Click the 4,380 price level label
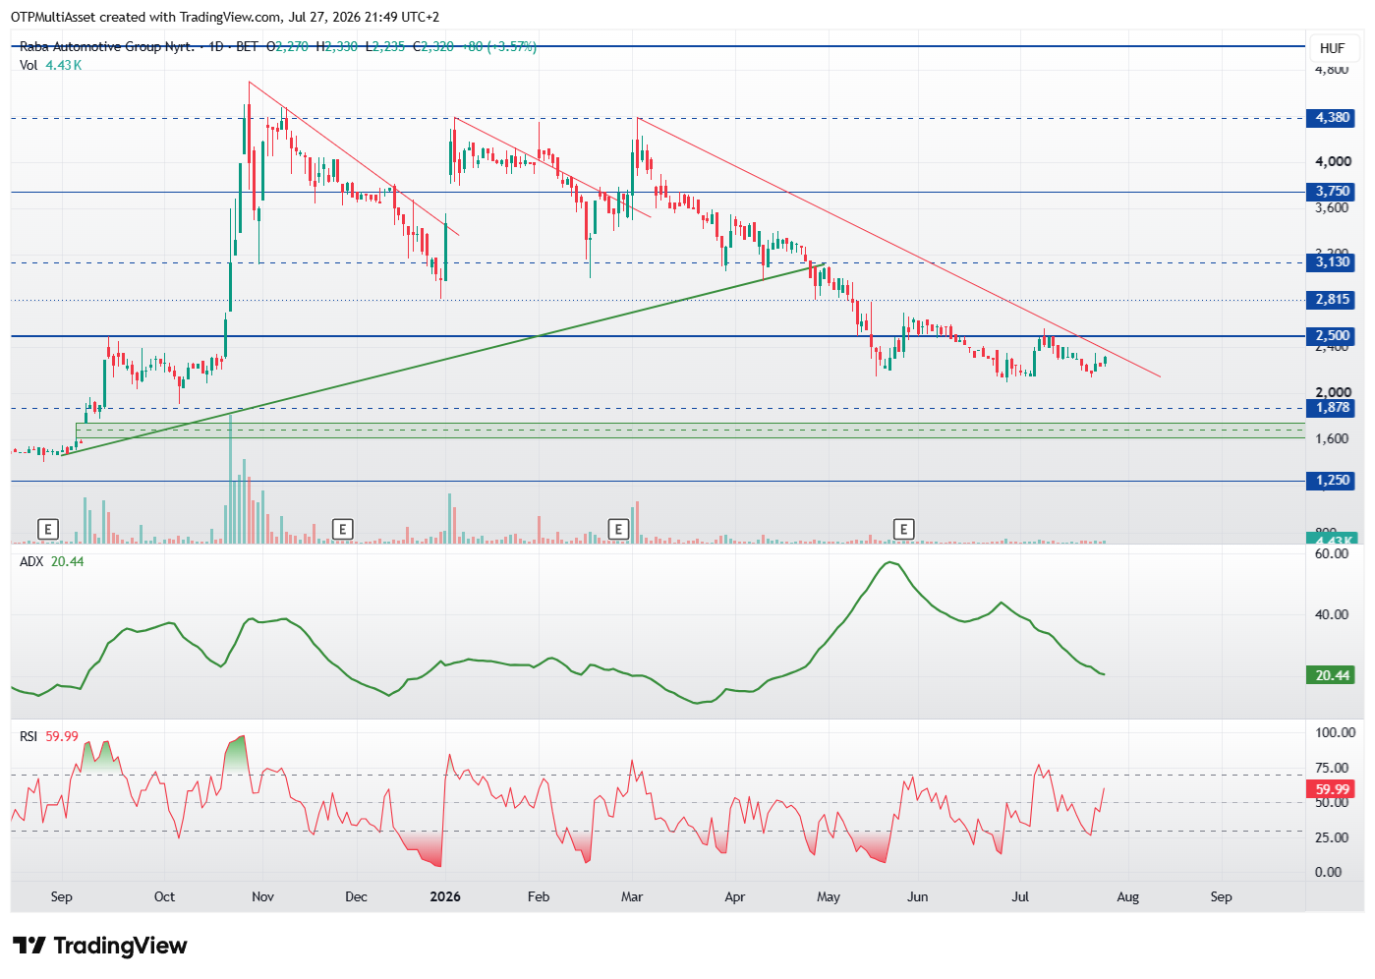Screen dimensions: 1375x979 click(1332, 118)
